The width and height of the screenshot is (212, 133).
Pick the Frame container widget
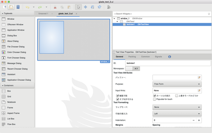click(17, 108)
